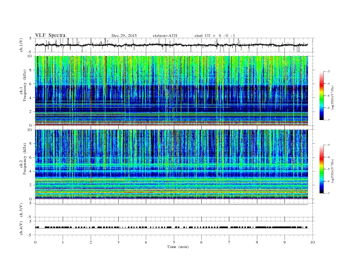Click the "8" kHz tick of ch.1 spectrogram
The width and height of the screenshot is (352, 272).
click(31, 70)
